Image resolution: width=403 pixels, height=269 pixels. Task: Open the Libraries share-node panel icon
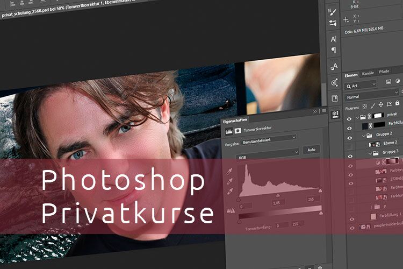pyautogui.click(x=334, y=83)
